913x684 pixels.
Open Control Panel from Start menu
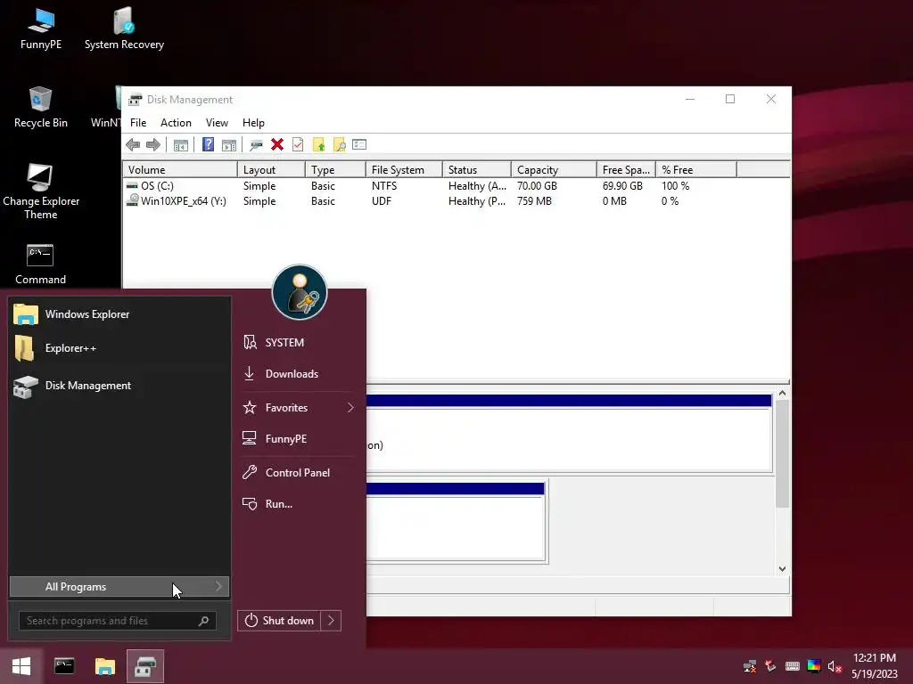[x=298, y=473]
